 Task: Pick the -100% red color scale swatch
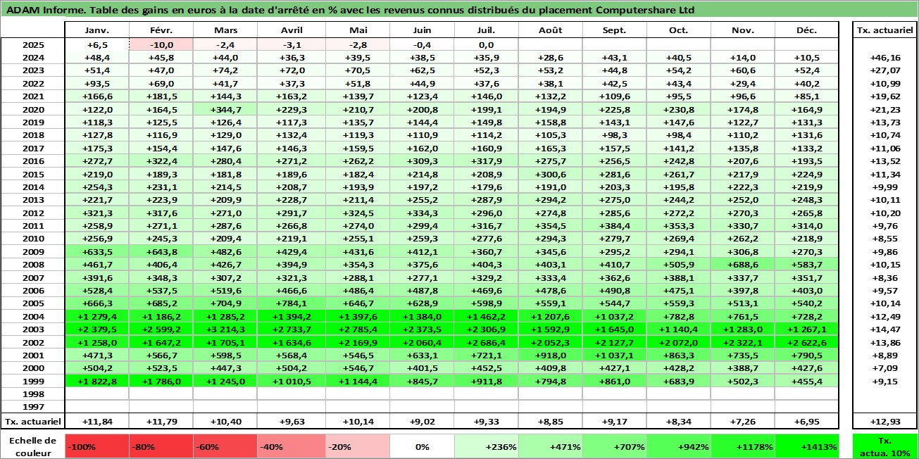point(96,446)
